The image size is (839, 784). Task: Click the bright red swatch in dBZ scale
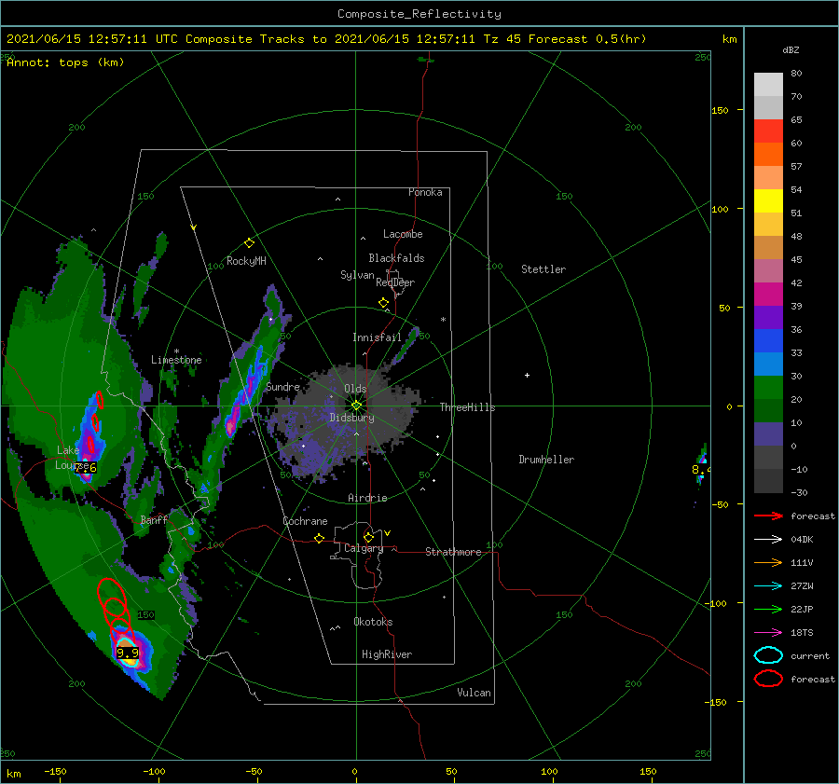[x=768, y=131]
